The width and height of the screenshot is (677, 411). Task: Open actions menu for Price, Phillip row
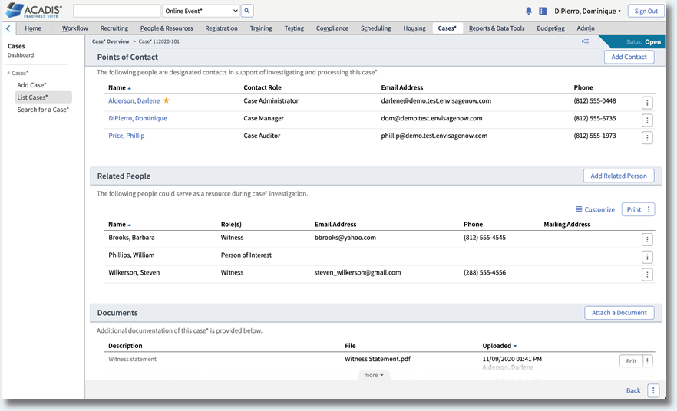click(x=647, y=137)
